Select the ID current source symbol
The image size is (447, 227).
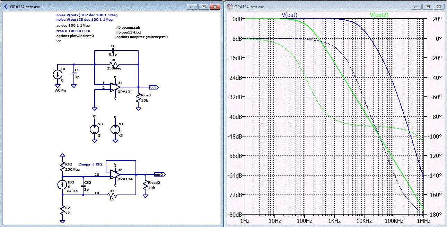click(x=58, y=75)
